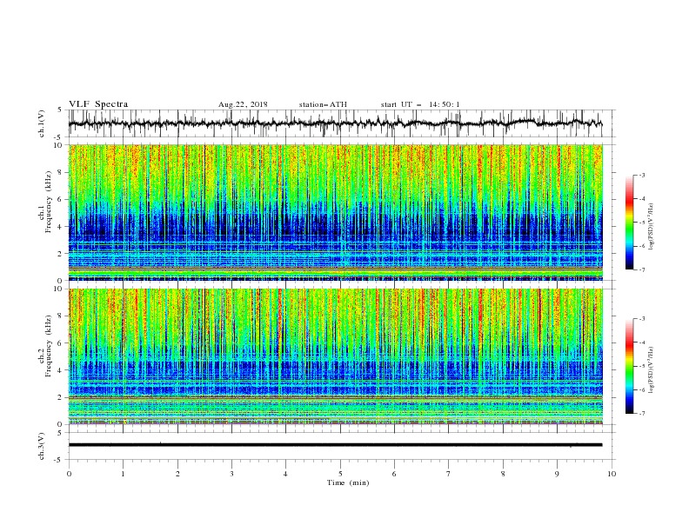The width and height of the screenshot is (689, 532).
Task: Select the "start UT = 14:50:1" text
Action: [420, 104]
